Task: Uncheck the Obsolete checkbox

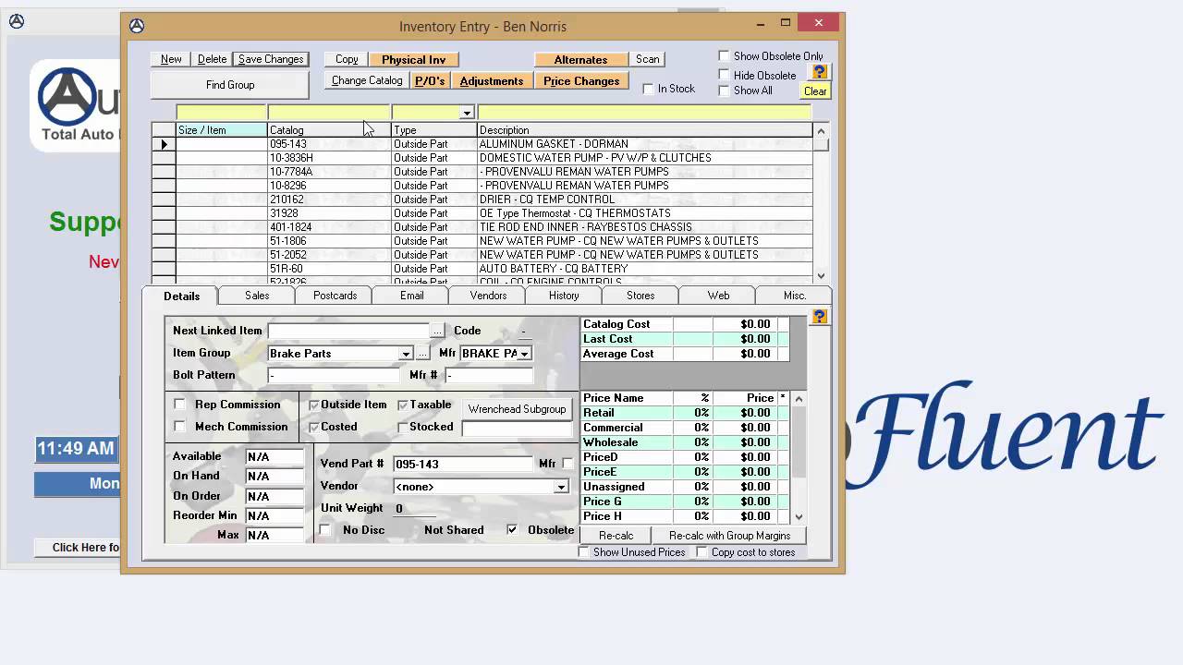Action: pos(512,530)
